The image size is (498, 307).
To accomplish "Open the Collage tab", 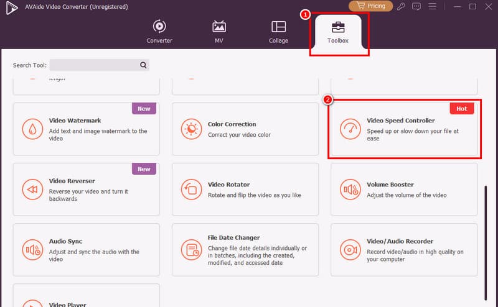I will pos(278,32).
